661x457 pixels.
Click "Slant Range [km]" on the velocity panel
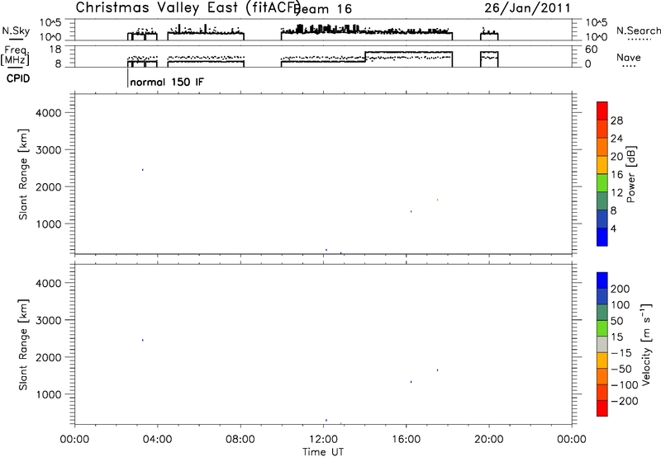click(x=23, y=345)
